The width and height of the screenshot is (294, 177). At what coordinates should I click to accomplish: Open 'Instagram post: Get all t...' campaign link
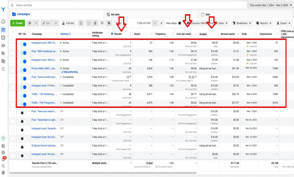pyautogui.click(x=44, y=137)
